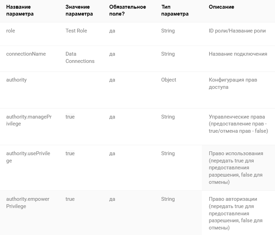Image resolution: width=275 pixels, height=235 pixels.
Task: Click the 'Название подключения' description cell
Action: (238, 54)
